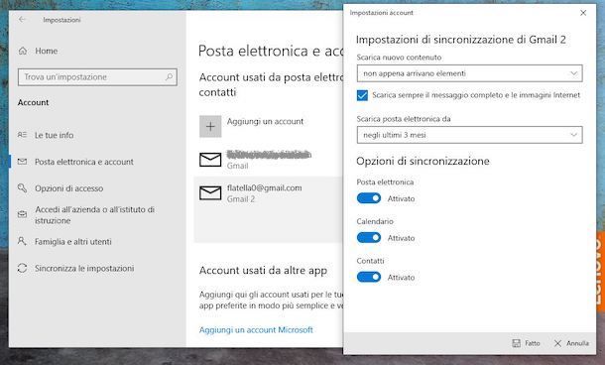Turn off the Contatti sync toggle
This screenshot has width=605, height=365.
(369, 277)
